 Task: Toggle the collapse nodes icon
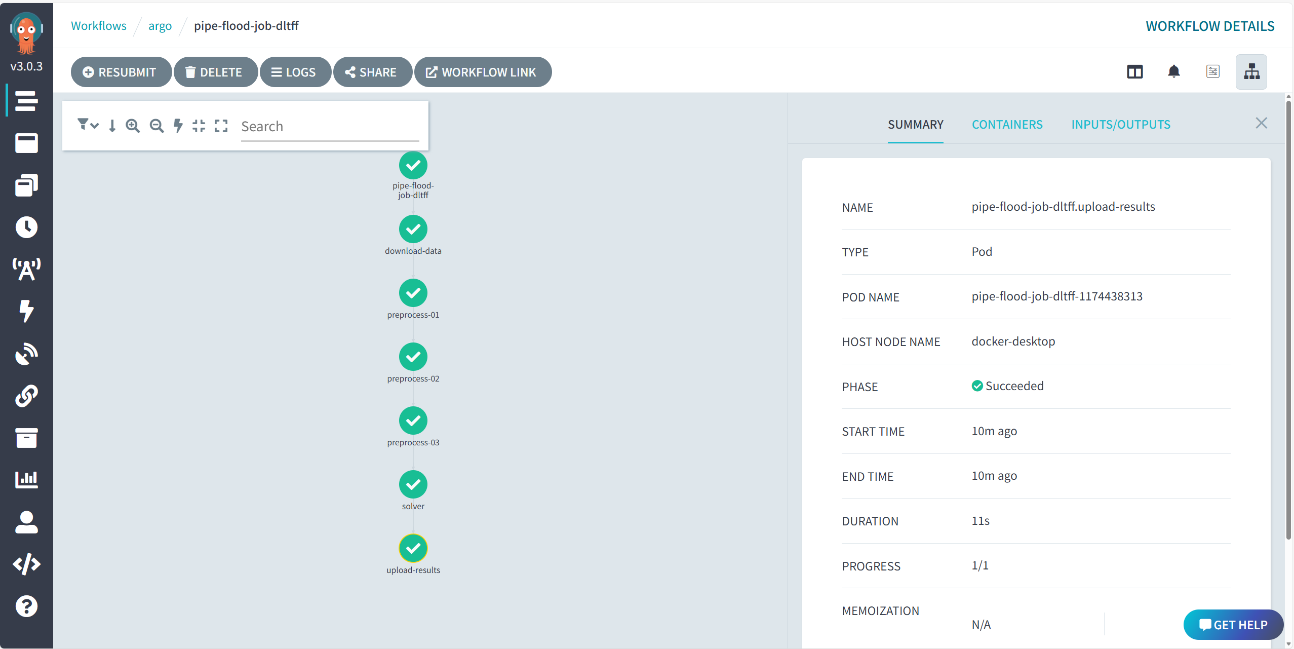199,126
